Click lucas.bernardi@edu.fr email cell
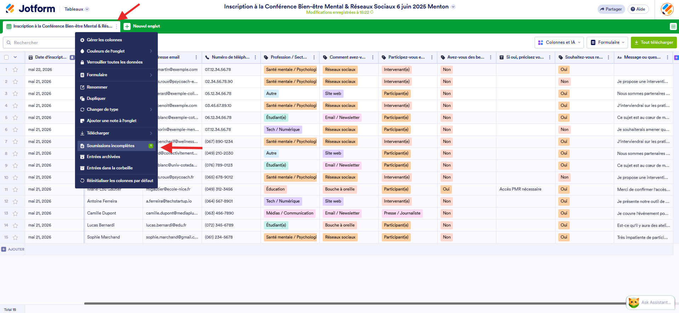Screen dimensions: 679x313 click(172, 225)
